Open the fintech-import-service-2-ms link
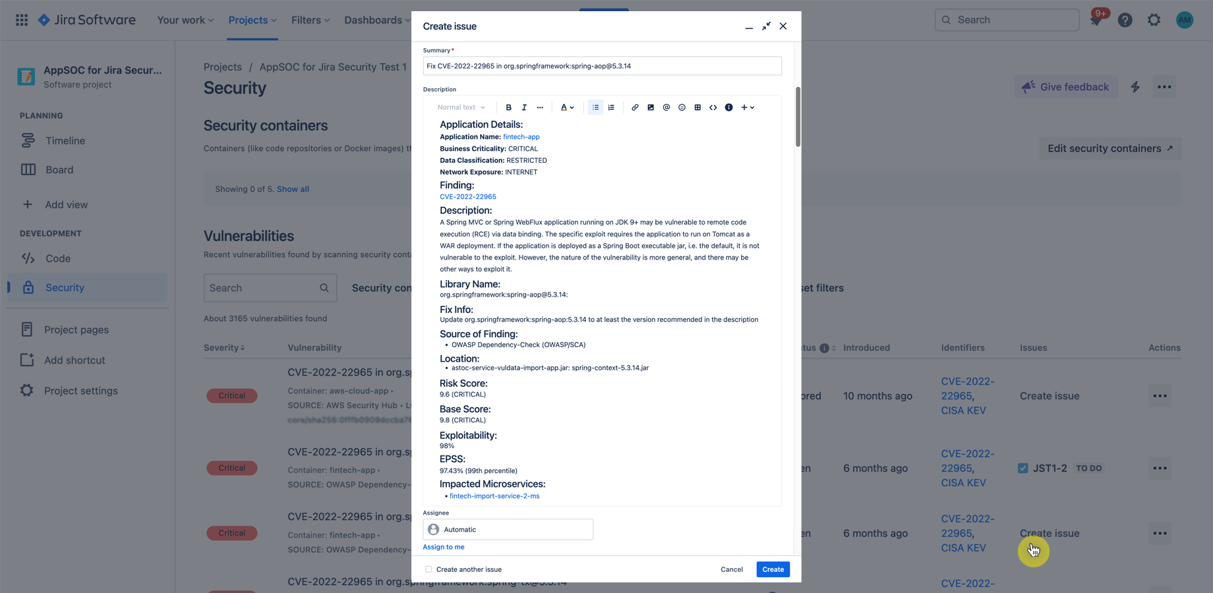This screenshot has width=1213, height=593. click(x=494, y=496)
